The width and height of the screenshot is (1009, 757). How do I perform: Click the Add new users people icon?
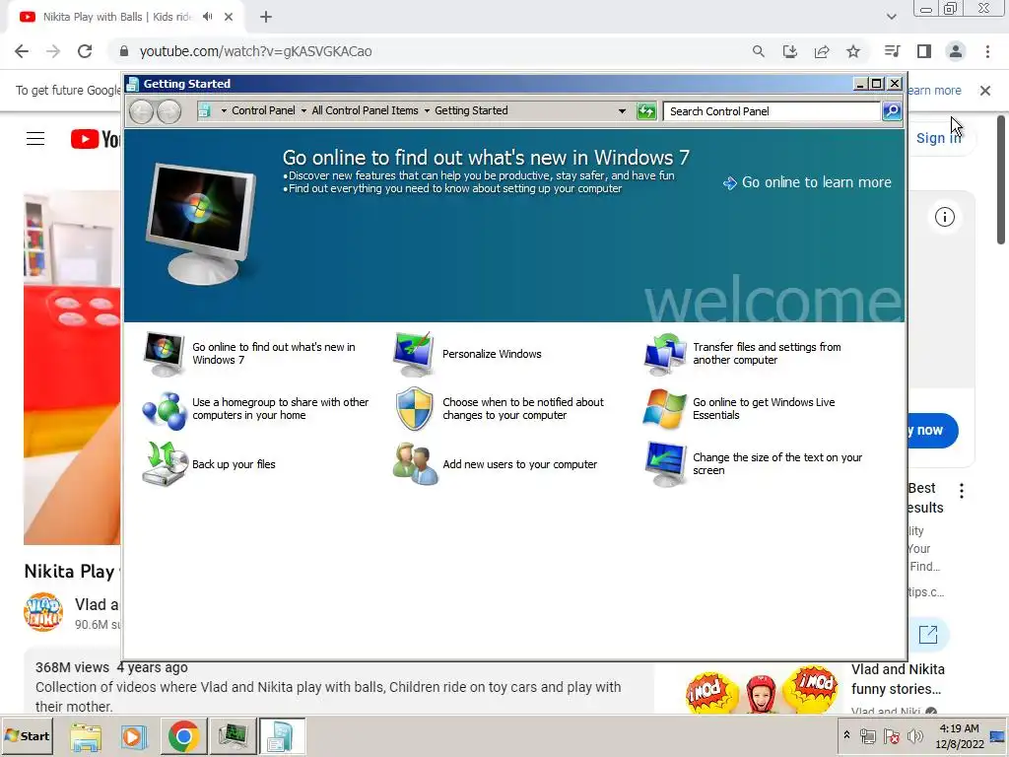tap(414, 464)
